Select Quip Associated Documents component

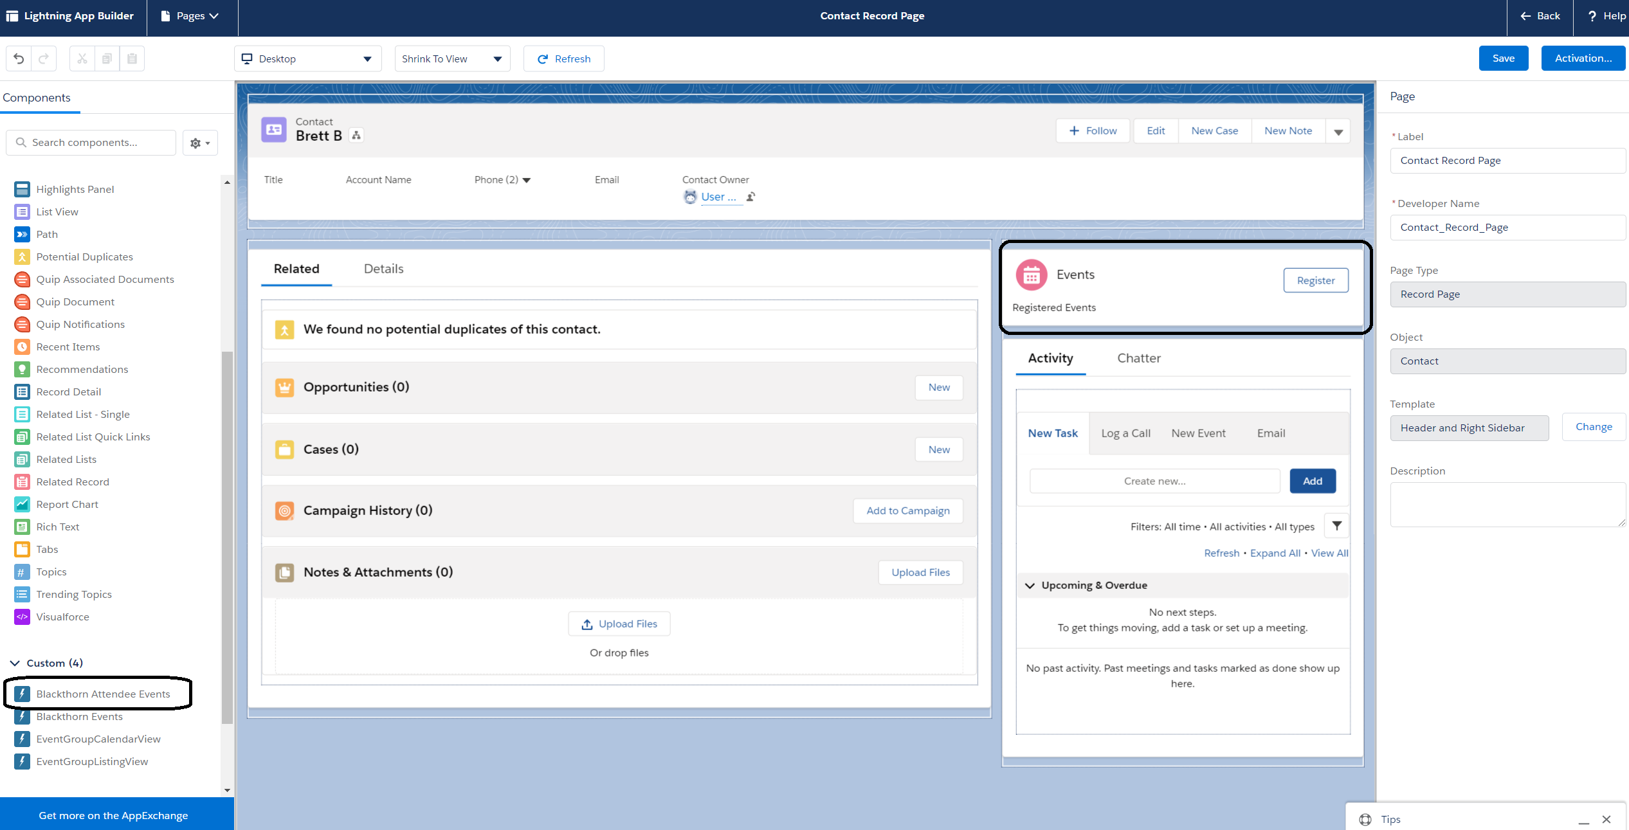point(94,279)
